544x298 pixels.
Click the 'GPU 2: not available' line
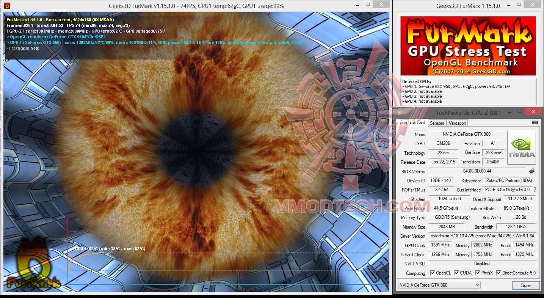click(422, 91)
